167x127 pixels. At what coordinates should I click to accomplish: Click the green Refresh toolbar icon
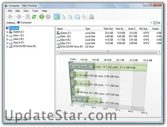[34, 17]
